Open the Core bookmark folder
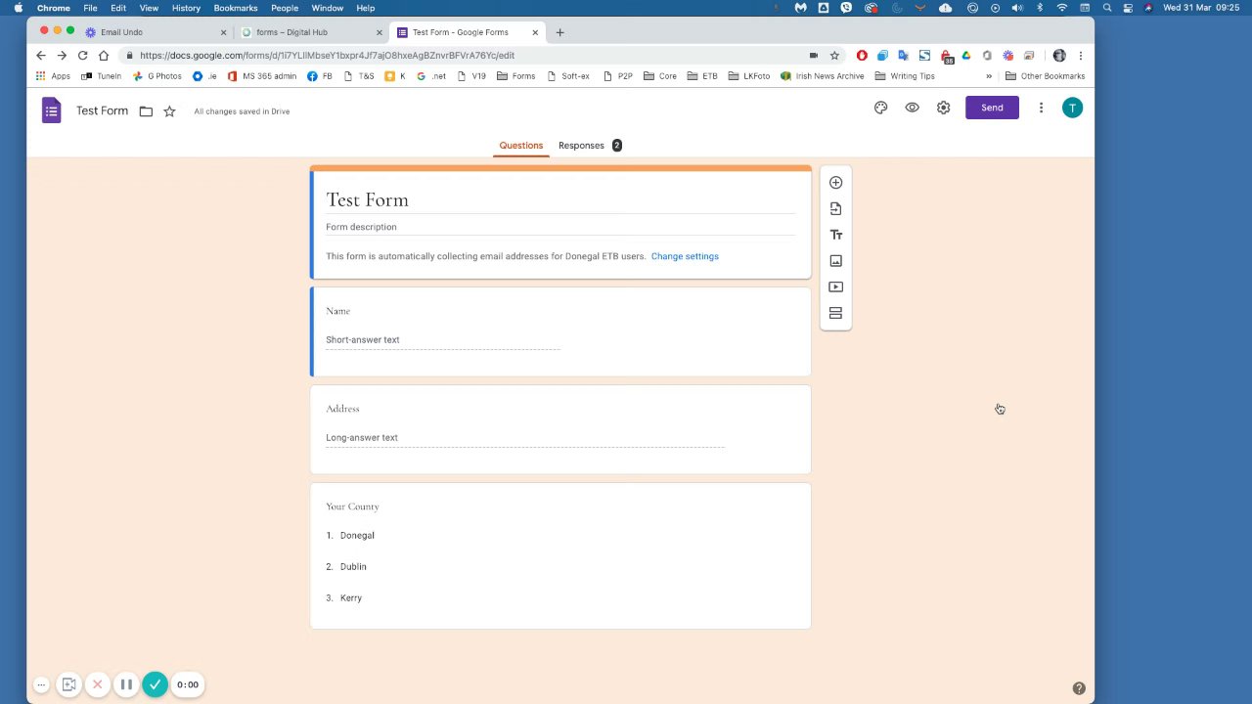This screenshot has height=704, width=1252. pyautogui.click(x=660, y=76)
